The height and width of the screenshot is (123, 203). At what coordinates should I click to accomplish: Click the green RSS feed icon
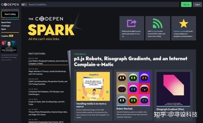[158, 23]
